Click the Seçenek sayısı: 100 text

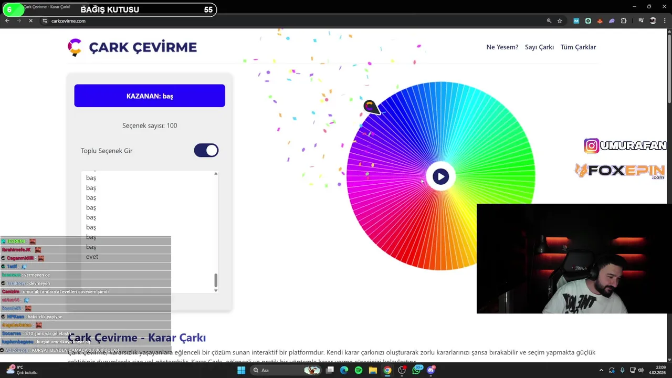click(150, 125)
